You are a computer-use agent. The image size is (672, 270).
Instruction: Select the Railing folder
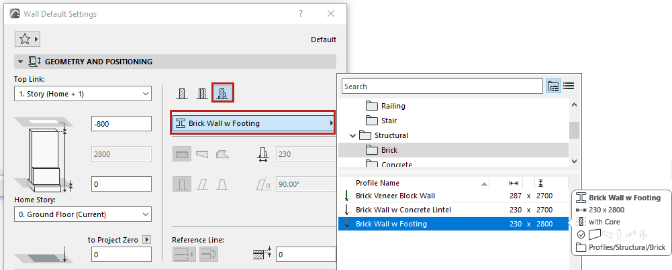(x=393, y=106)
